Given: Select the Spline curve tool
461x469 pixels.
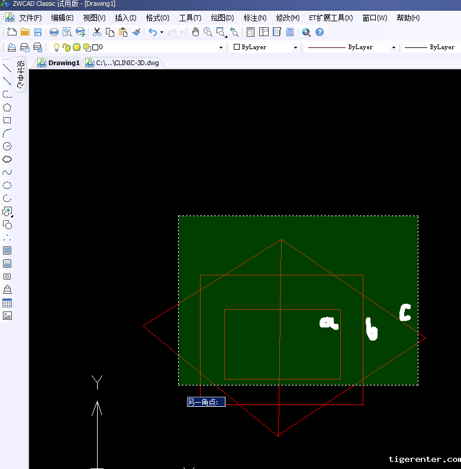Looking at the screenshot, I should coord(7,172).
